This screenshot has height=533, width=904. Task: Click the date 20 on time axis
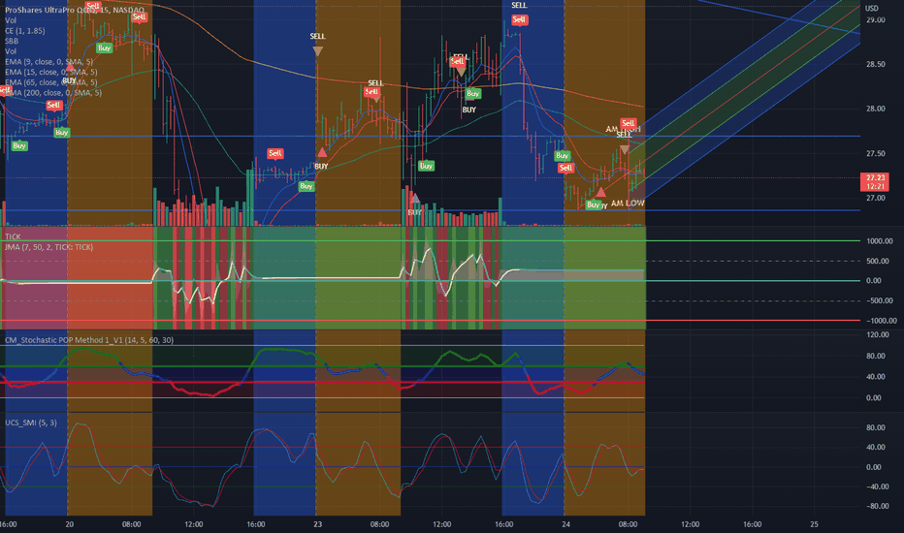click(69, 524)
